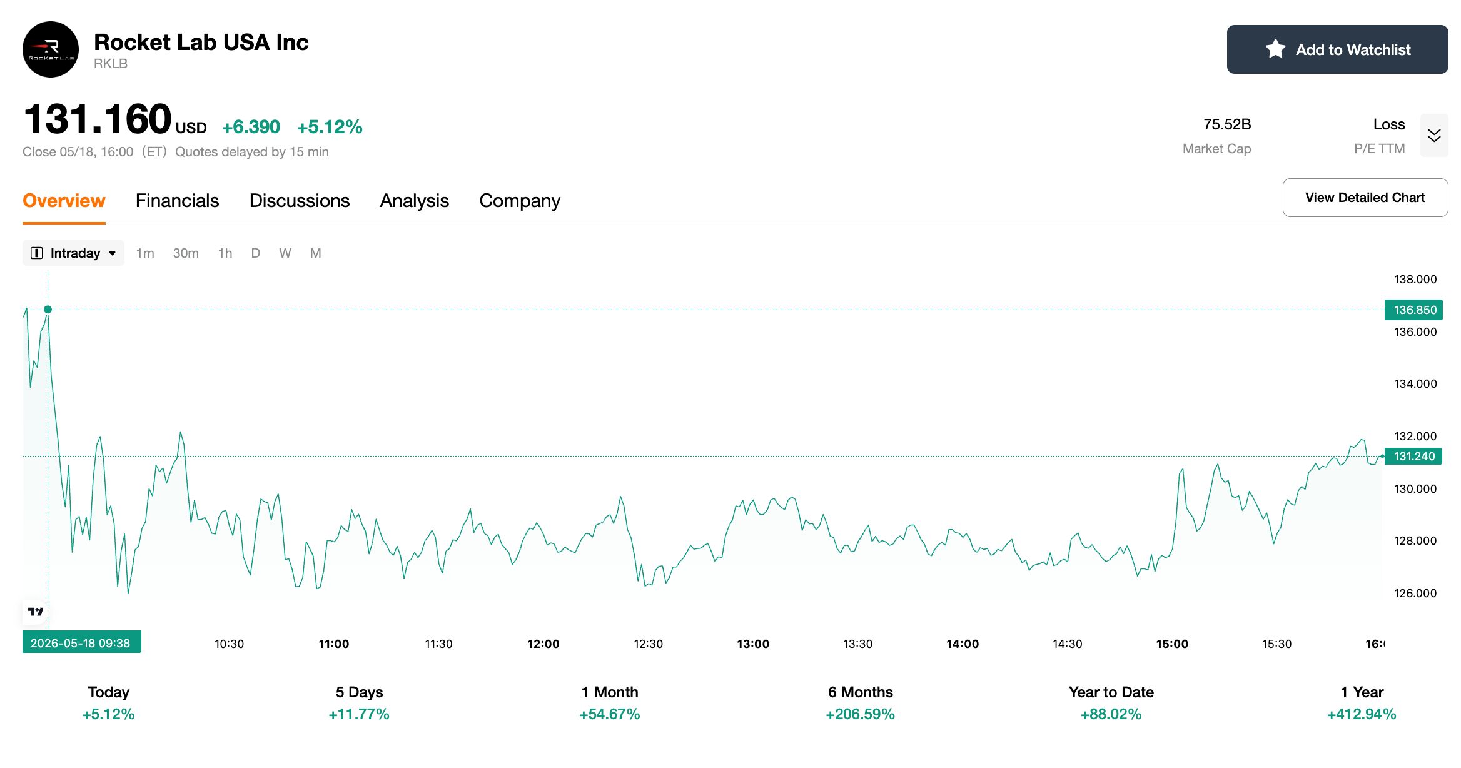The height and width of the screenshot is (768, 1461).
Task: Open the Intraday chart type dropdown
Action: [x=73, y=253]
